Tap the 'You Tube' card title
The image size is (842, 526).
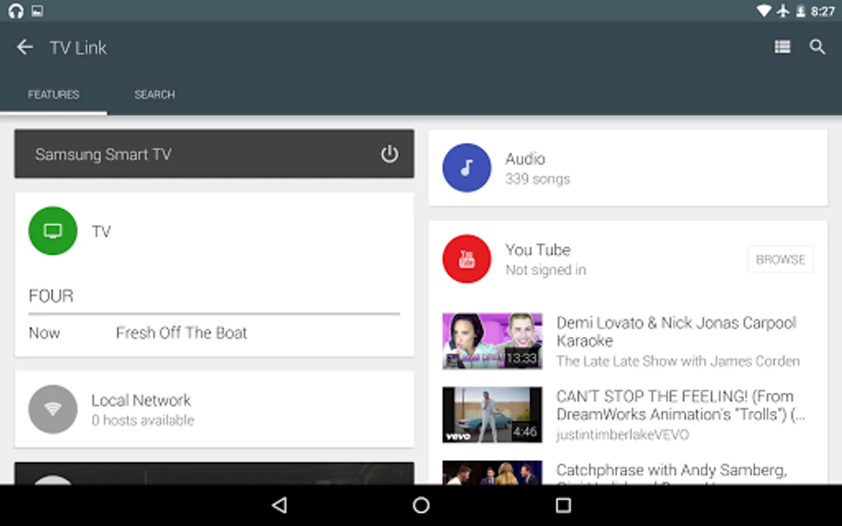point(538,250)
